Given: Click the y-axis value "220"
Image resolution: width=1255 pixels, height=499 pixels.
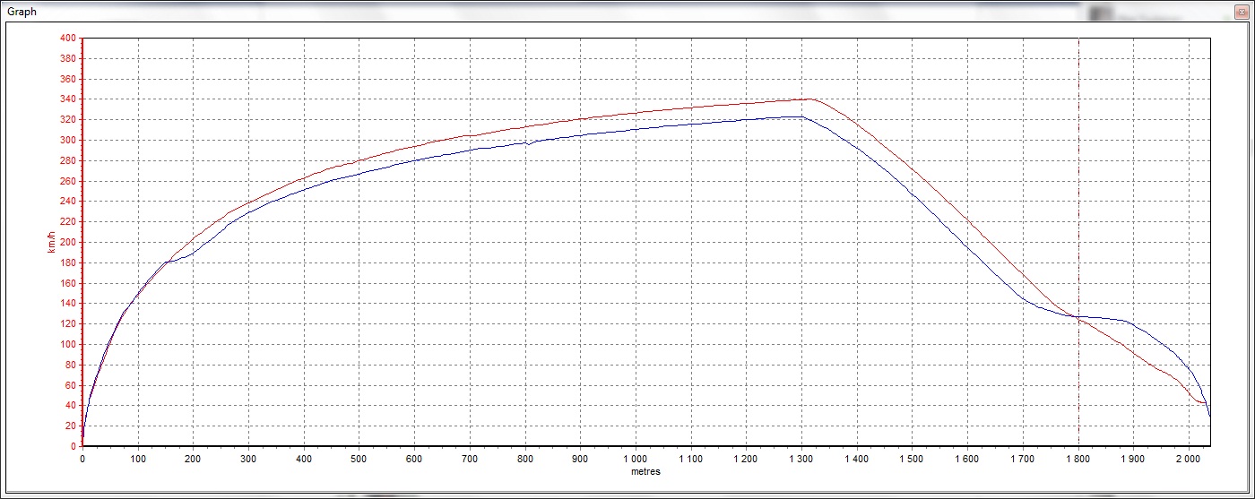Looking at the screenshot, I should point(68,222).
